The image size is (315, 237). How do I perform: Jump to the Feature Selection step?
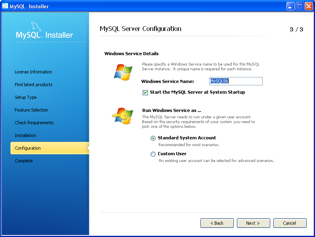point(32,110)
